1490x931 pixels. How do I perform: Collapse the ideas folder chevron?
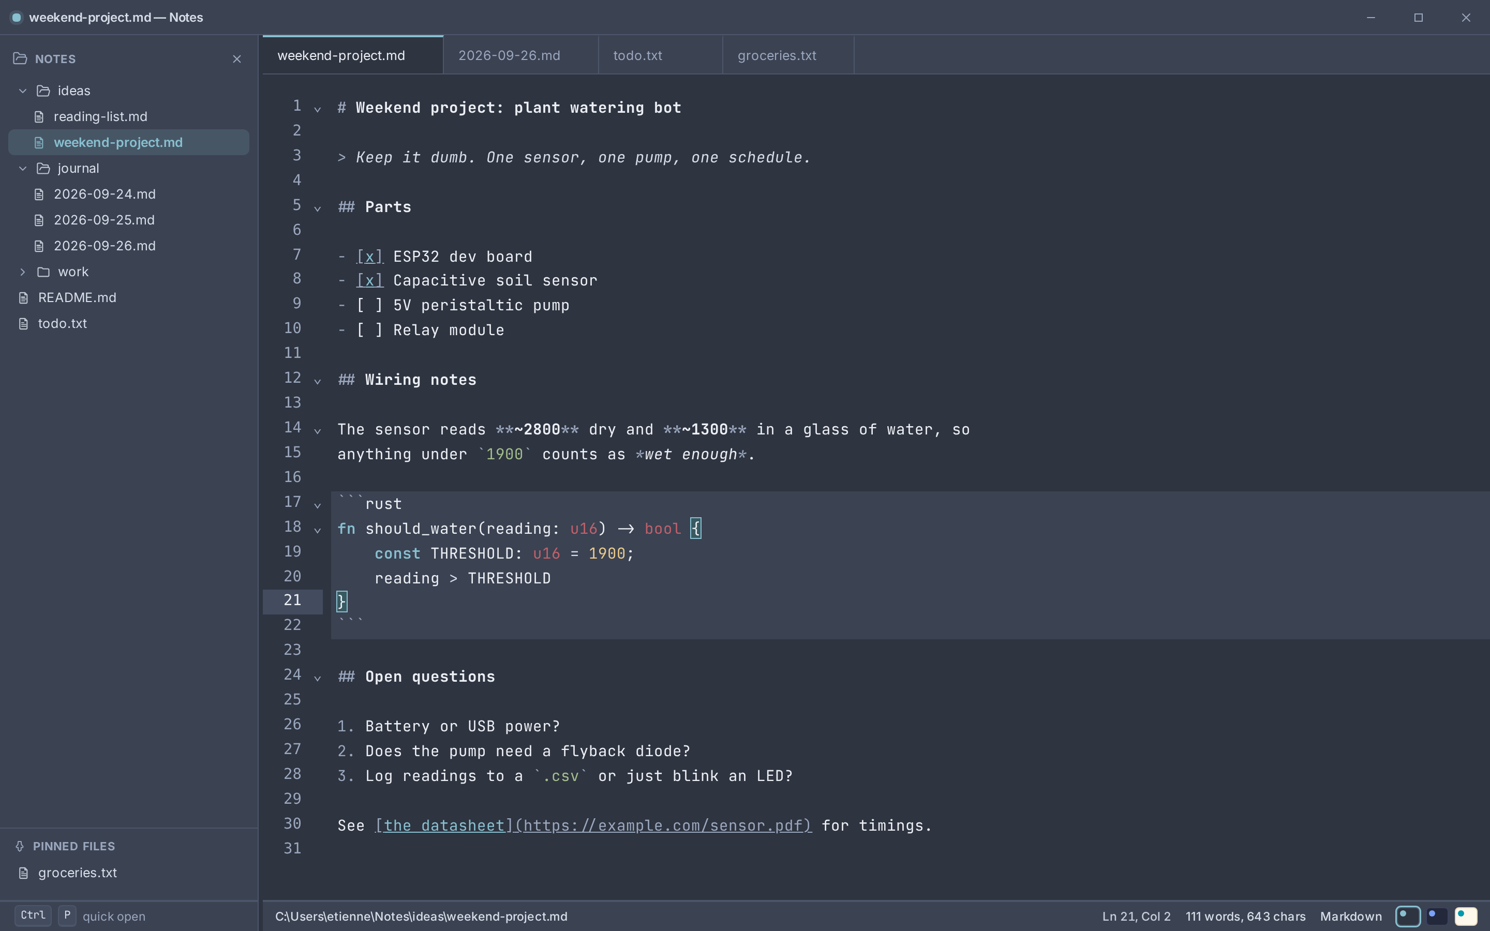tap(23, 91)
